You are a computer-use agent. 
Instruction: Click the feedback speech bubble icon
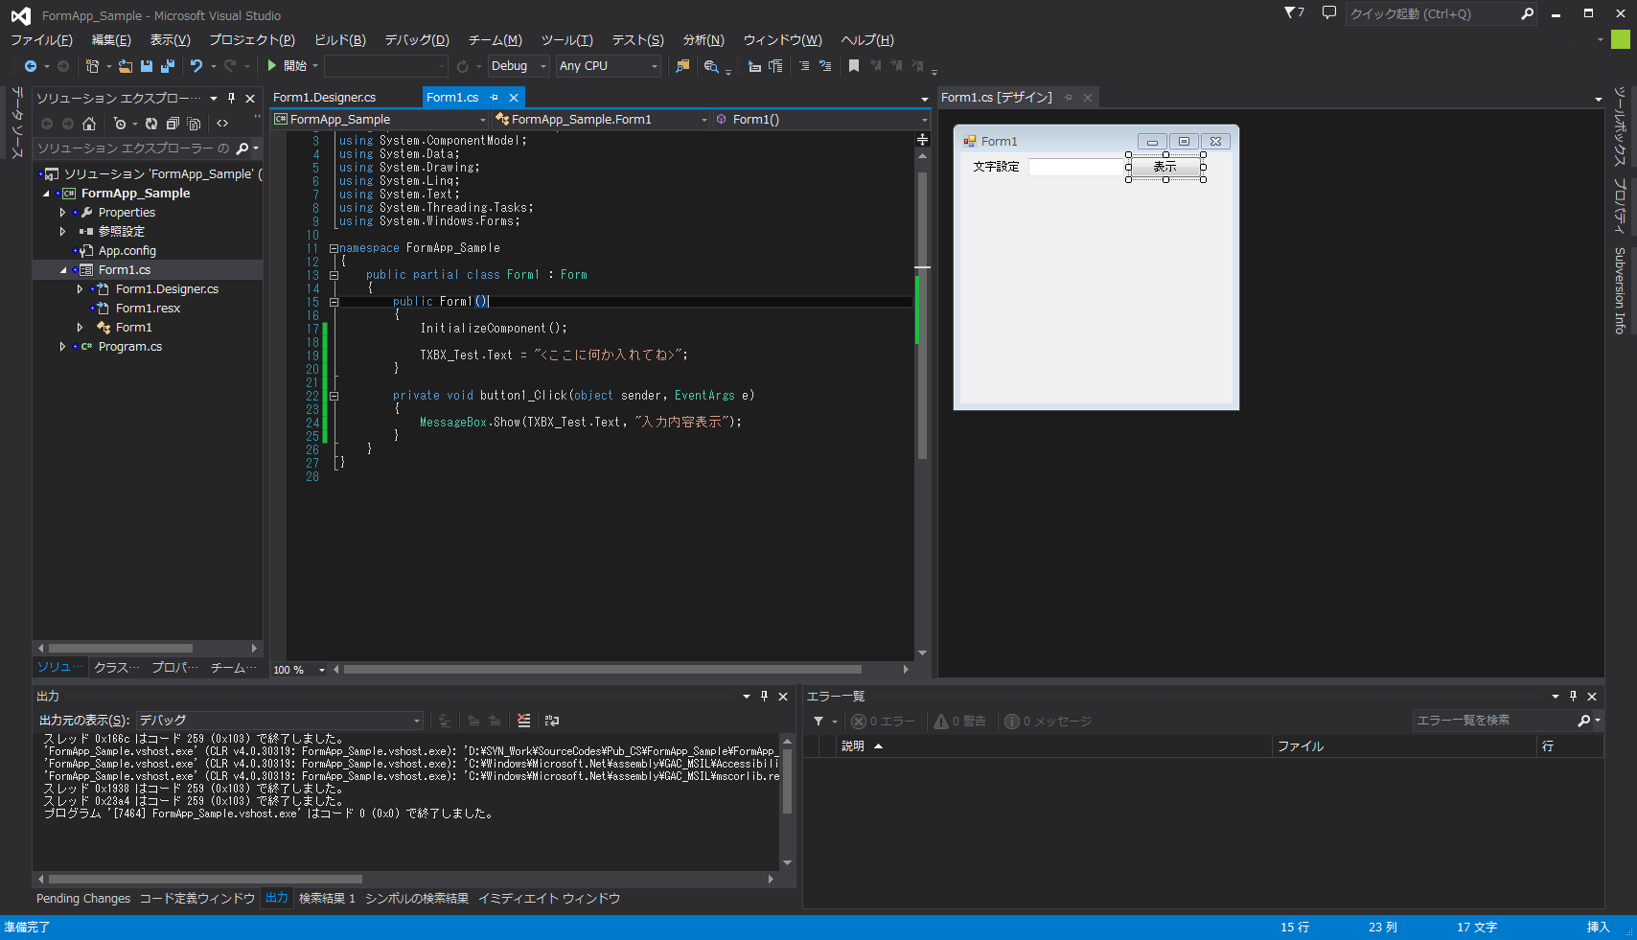[x=1328, y=12]
